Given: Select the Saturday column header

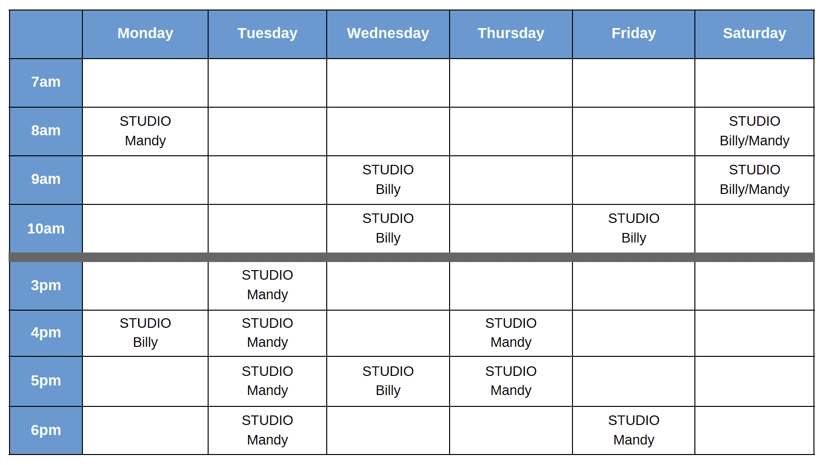Looking at the screenshot, I should click(754, 34).
